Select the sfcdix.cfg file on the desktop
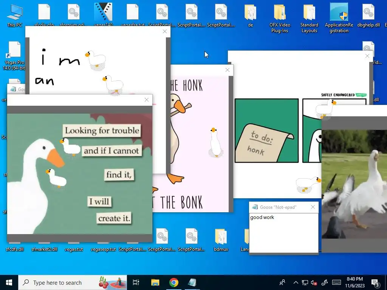 pos(44,14)
